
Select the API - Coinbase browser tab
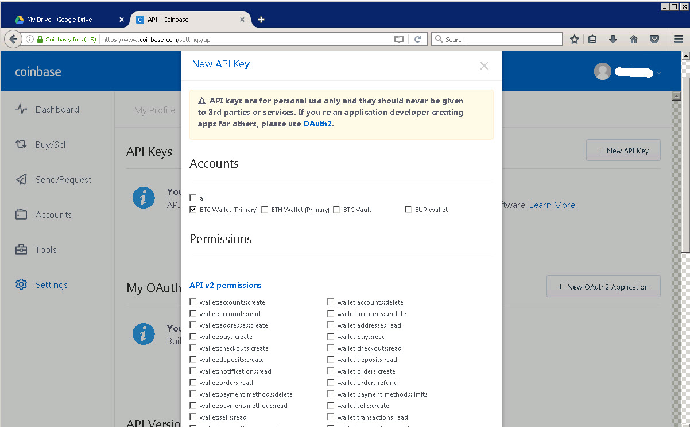click(x=191, y=19)
